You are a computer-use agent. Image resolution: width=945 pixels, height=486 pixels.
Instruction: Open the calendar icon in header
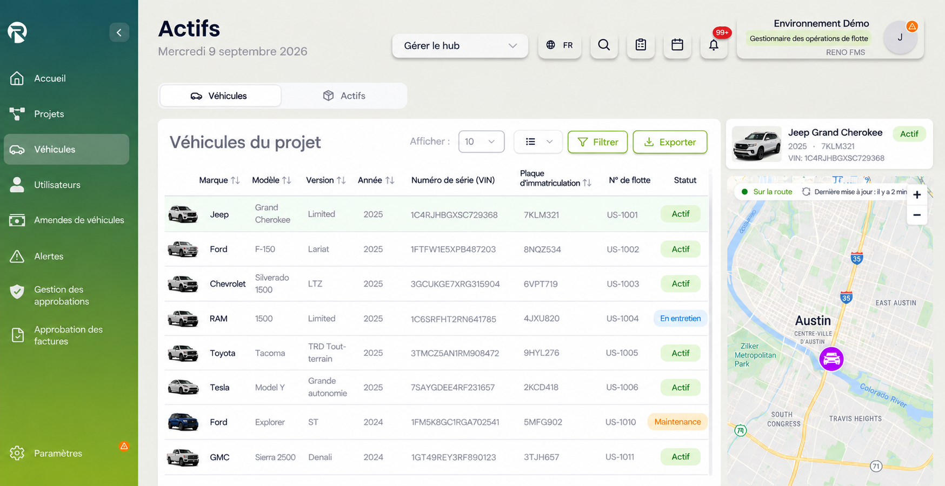click(677, 45)
